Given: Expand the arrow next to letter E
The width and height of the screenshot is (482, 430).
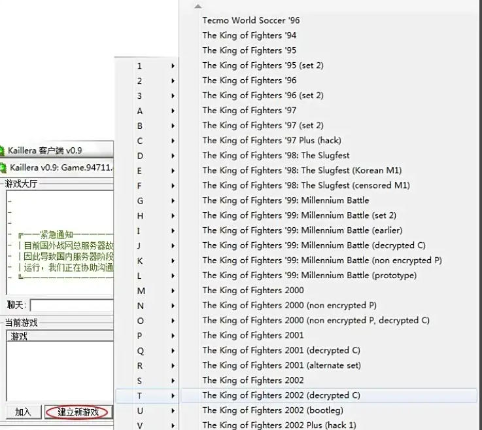Looking at the screenshot, I should click(173, 171).
